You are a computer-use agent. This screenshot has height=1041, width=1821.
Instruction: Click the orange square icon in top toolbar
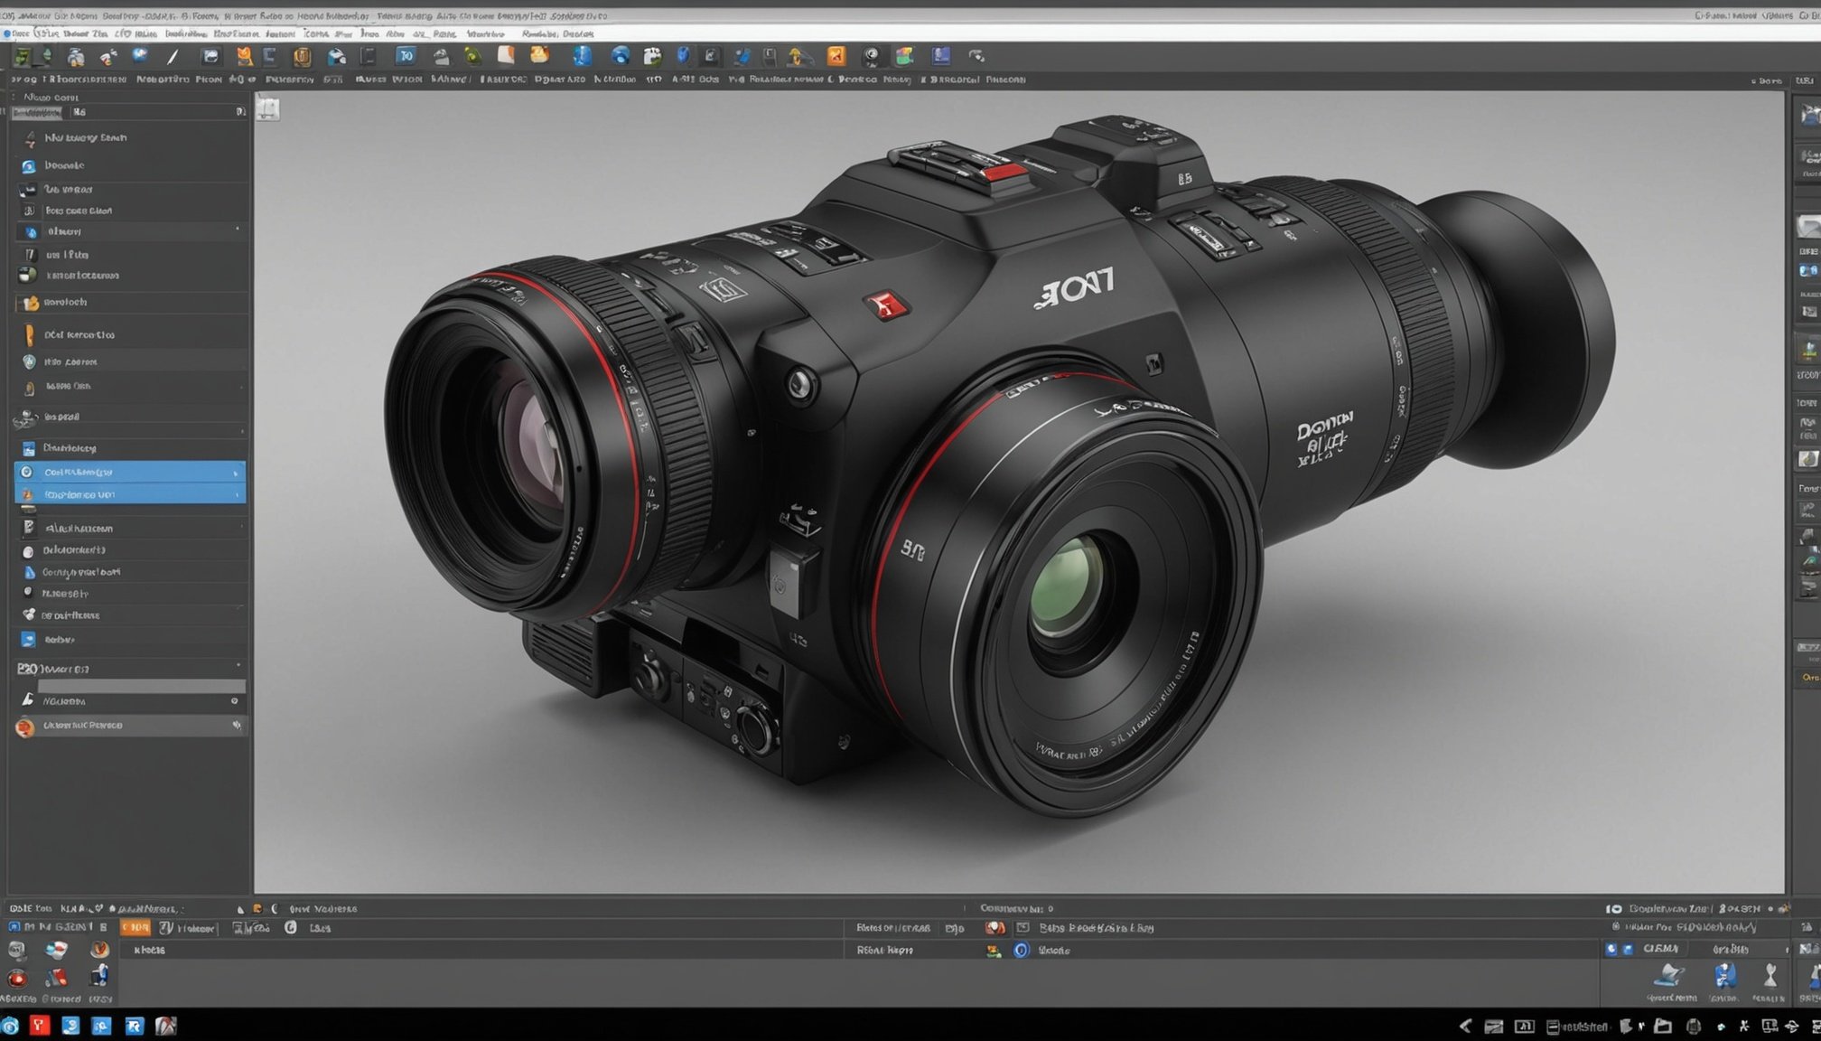(x=836, y=56)
